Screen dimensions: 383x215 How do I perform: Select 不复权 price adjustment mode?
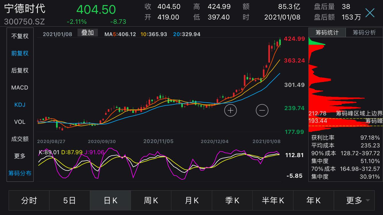(20, 36)
